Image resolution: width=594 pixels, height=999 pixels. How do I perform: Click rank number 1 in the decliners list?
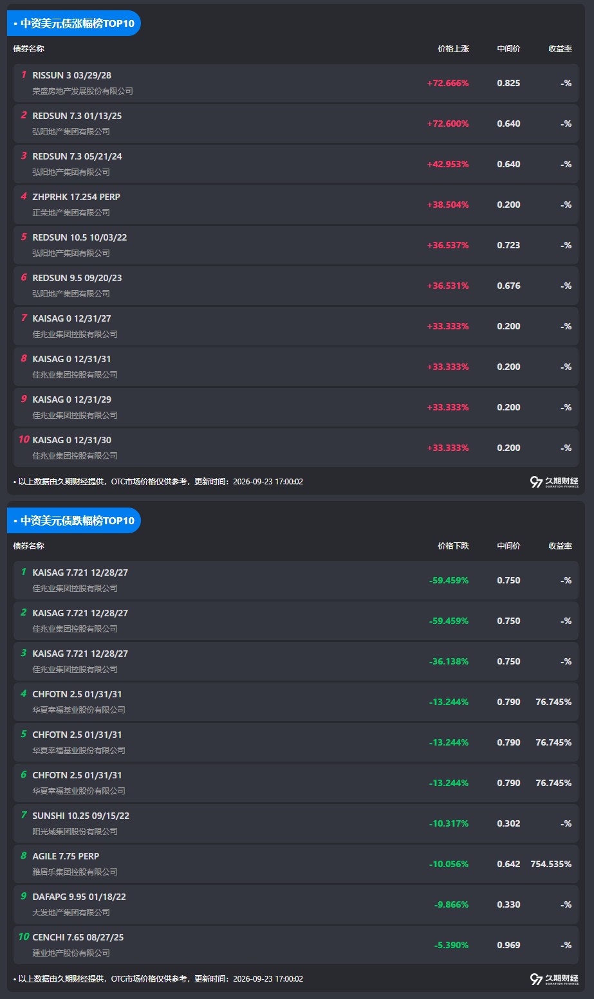pyautogui.click(x=24, y=572)
